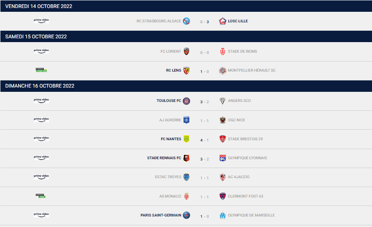Click Prime Video logo in Strasbourg row
The width and height of the screenshot is (372, 227).
click(41, 21)
